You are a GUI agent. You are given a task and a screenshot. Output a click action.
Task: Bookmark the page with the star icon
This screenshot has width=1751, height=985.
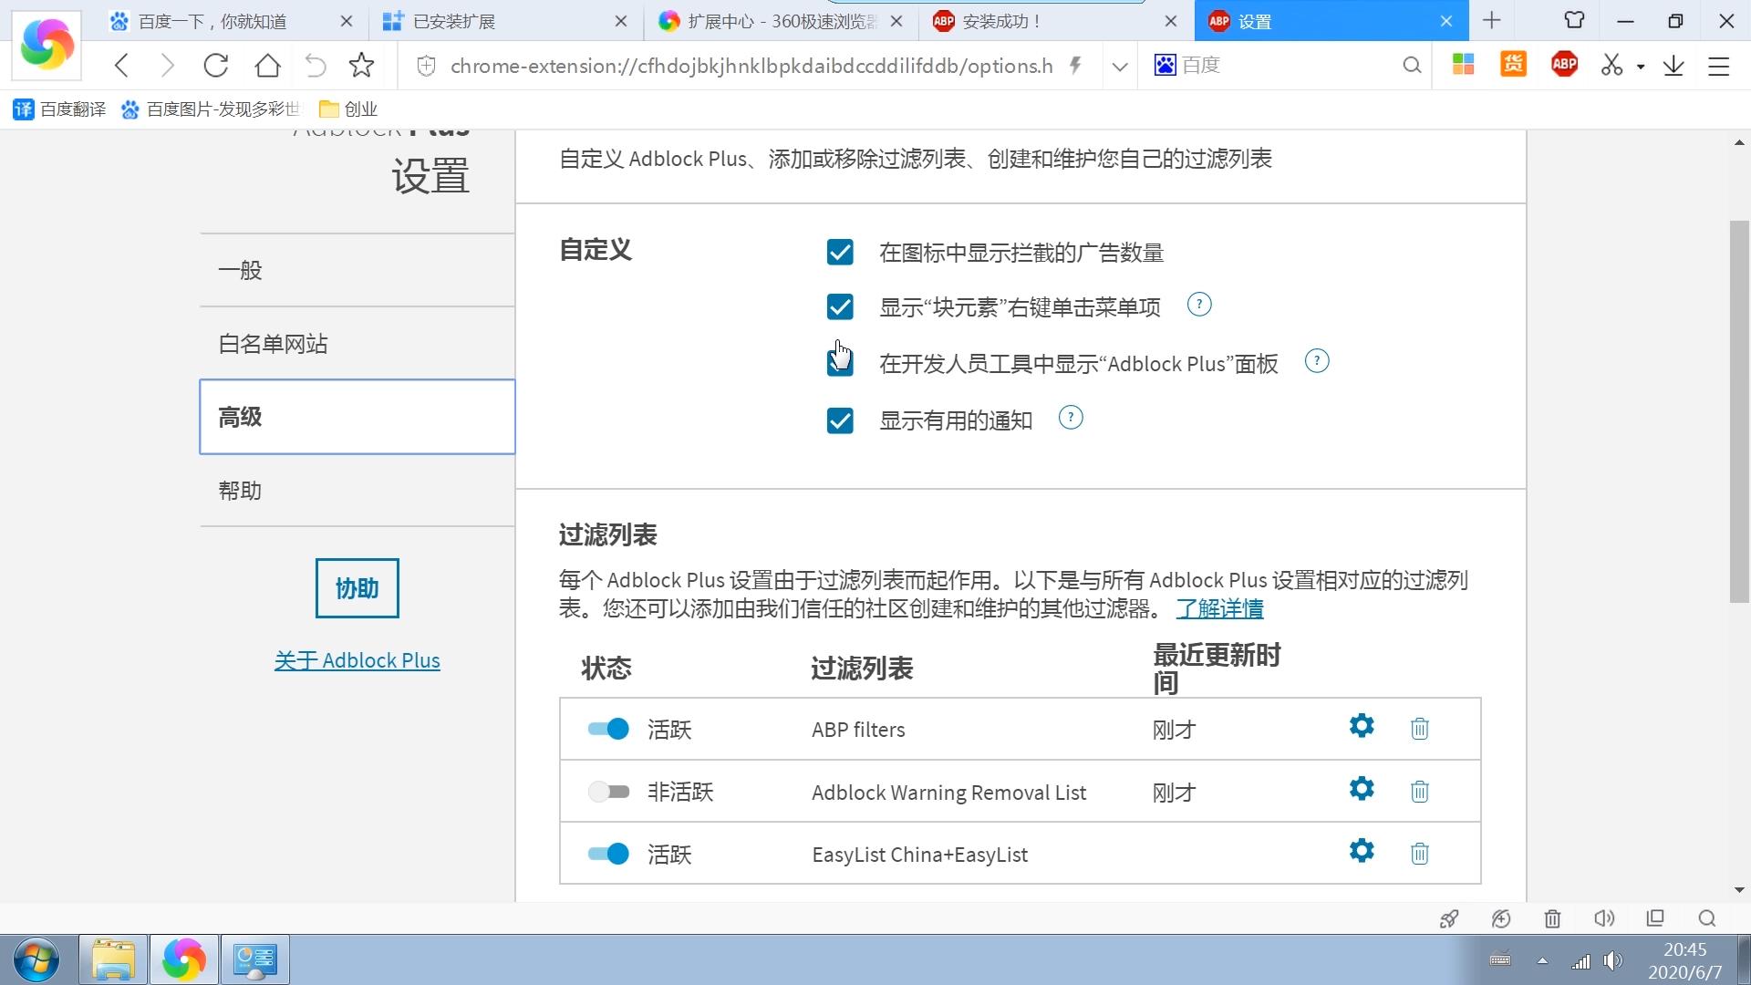(361, 65)
